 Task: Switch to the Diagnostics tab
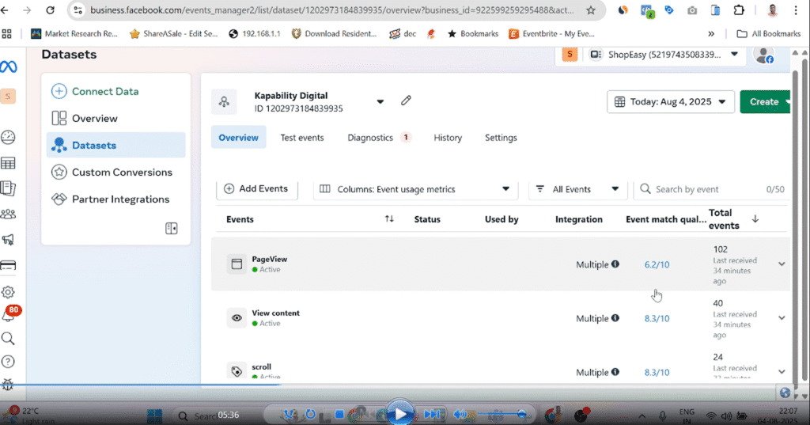click(x=370, y=138)
